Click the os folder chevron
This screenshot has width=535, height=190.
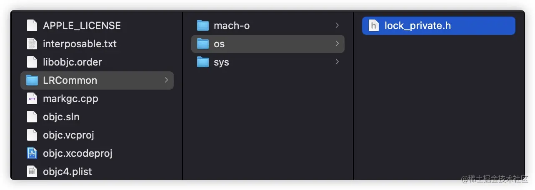click(337, 44)
